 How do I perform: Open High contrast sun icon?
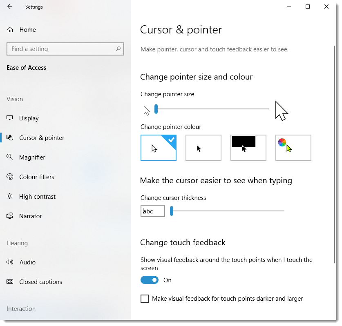pos(10,197)
